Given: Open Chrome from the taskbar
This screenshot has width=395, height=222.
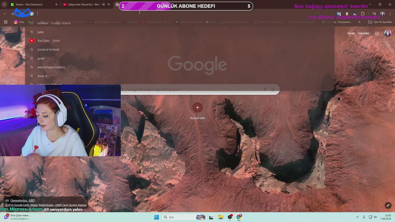Looking at the screenshot, I should [239, 217].
